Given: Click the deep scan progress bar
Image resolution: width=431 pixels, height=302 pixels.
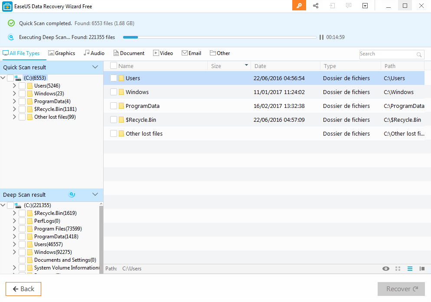Looking at the screenshot, I should coord(220,37).
